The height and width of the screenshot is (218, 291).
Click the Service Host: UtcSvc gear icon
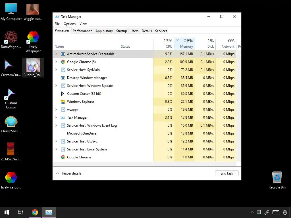point(63,141)
